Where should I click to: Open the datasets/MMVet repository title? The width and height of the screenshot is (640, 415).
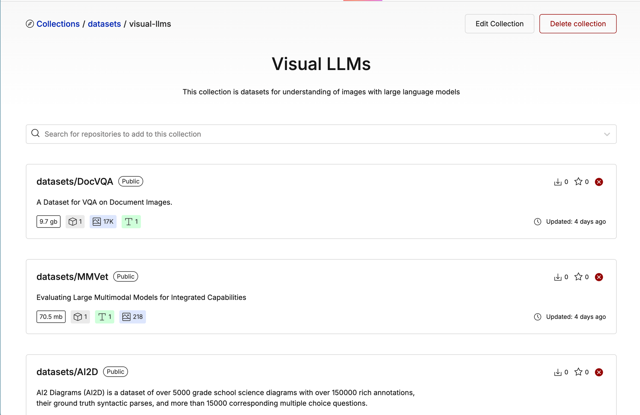point(72,277)
